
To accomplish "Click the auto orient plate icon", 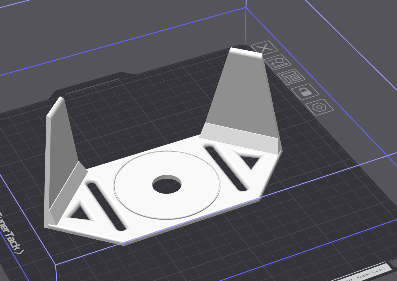I will [278, 62].
